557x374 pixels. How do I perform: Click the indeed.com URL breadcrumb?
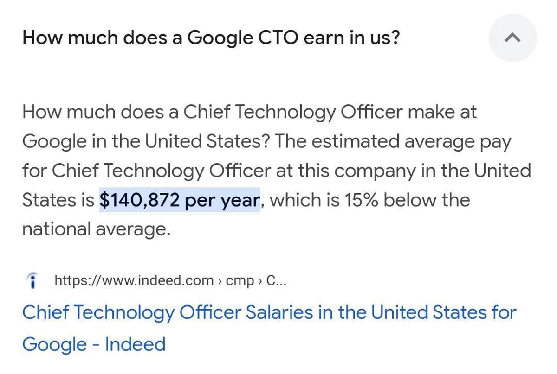pos(134,280)
